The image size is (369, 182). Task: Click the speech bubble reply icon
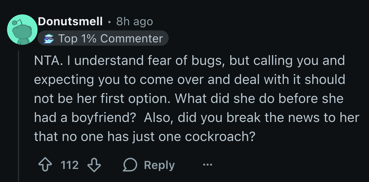pyautogui.click(x=130, y=165)
